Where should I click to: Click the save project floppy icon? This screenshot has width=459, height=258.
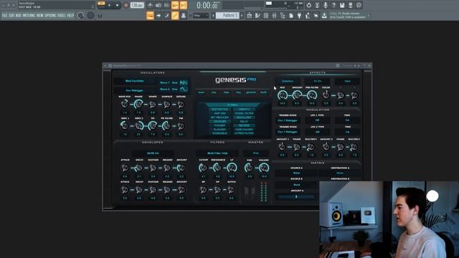coord(342,5)
